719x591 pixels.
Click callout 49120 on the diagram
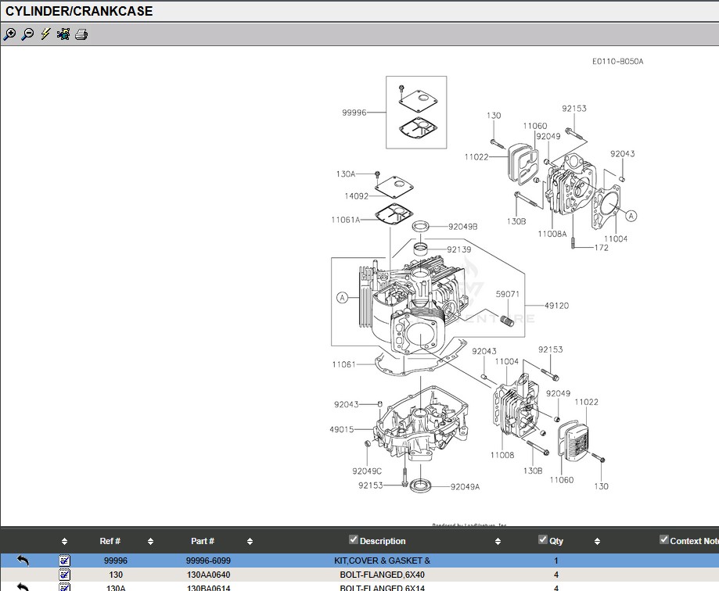pyautogui.click(x=556, y=306)
